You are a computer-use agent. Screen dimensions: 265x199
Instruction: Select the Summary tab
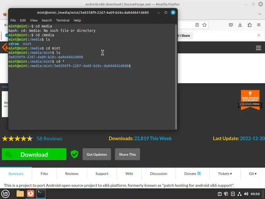tap(16, 174)
